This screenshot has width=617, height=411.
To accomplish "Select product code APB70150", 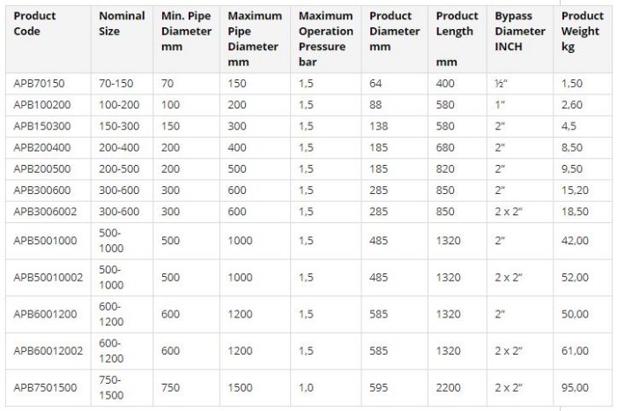I will [38, 83].
